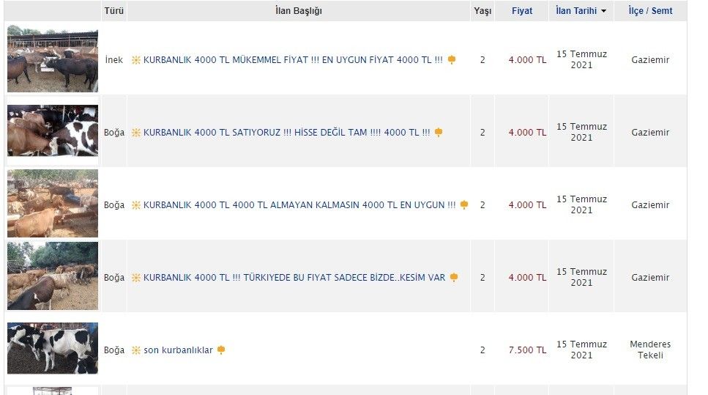Open the son kurbanlıklar listing
This screenshot has width=708, height=395.
pyautogui.click(x=178, y=350)
